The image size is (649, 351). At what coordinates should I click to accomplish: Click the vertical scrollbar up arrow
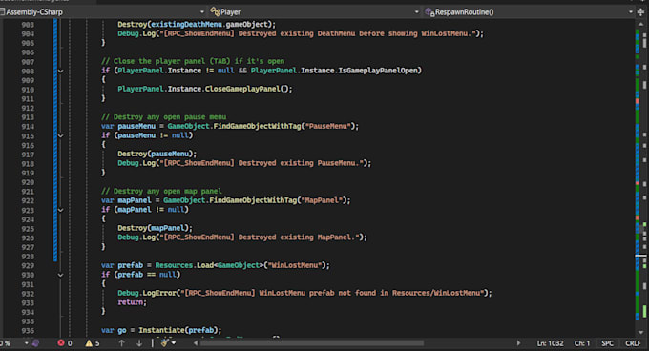click(641, 24)
